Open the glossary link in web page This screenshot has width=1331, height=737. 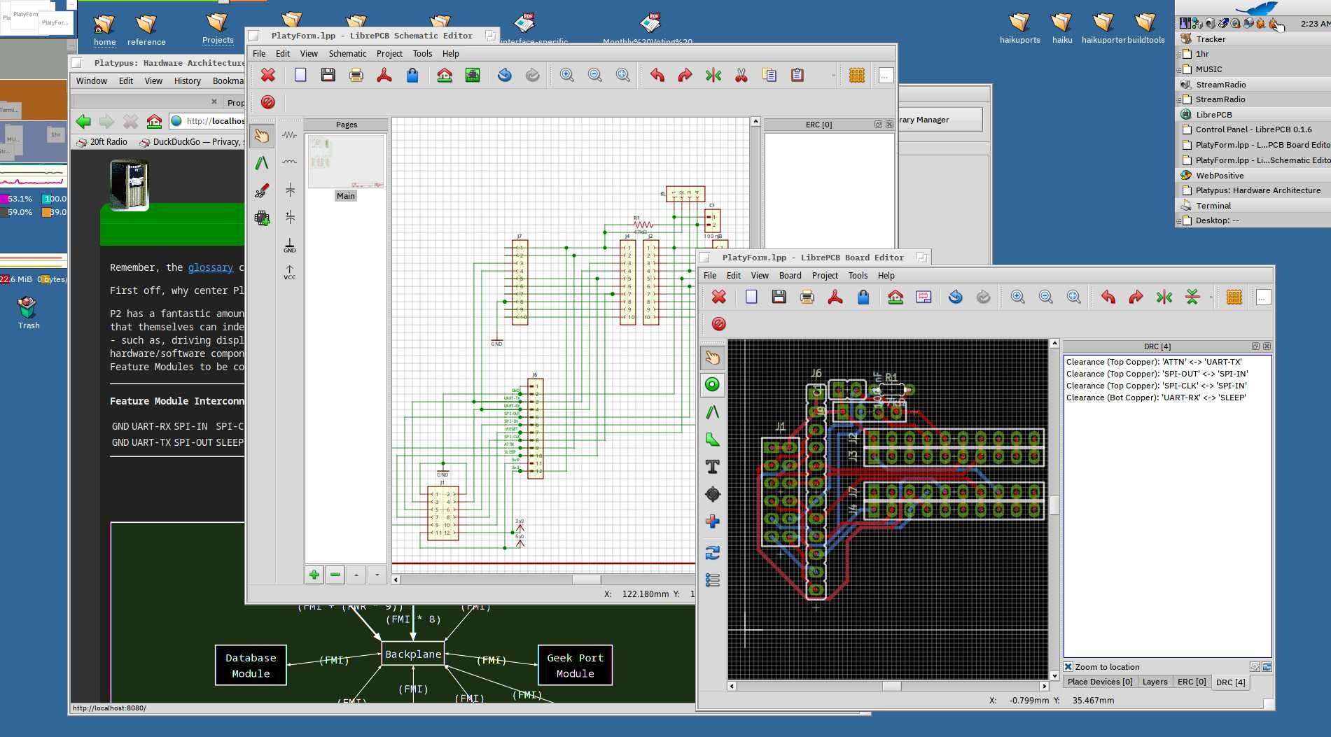point(210,267)
